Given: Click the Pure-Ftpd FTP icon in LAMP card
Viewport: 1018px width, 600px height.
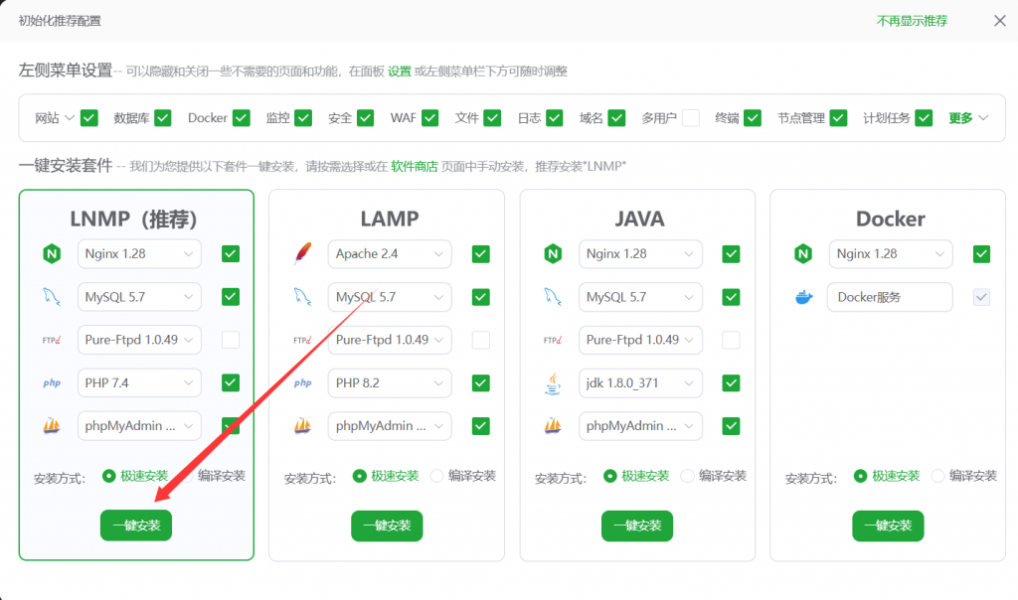Looking at the screenshot, I should pyautogui.click(x=302, y=340).
